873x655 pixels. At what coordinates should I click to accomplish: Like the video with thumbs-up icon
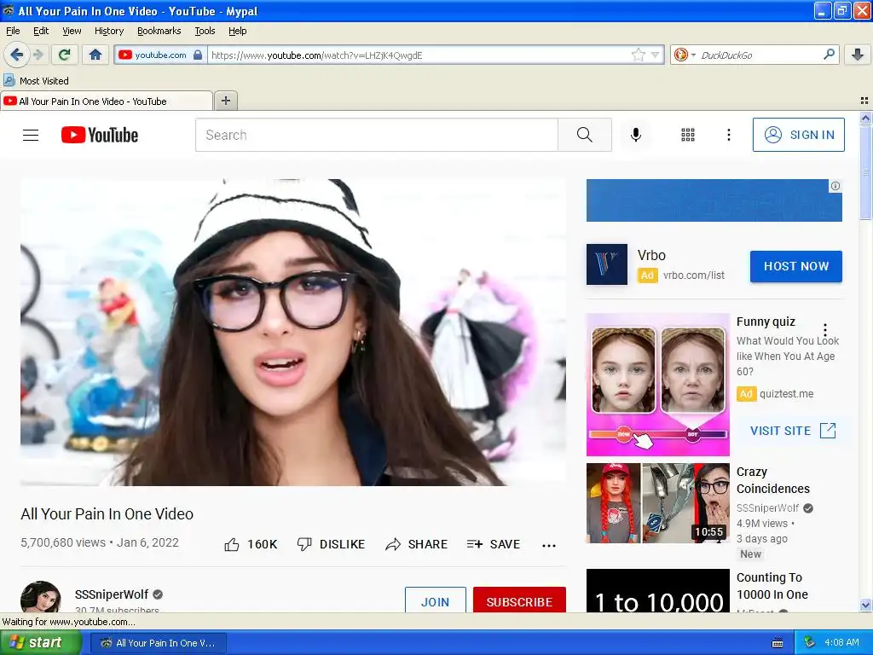point(231,544)
